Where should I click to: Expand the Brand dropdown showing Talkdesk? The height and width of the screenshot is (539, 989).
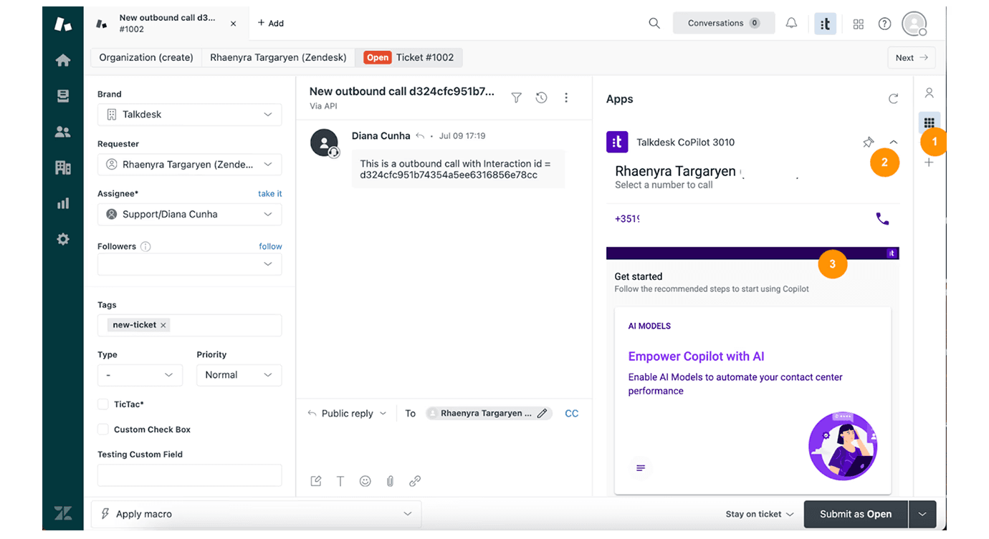click(189, 115)
